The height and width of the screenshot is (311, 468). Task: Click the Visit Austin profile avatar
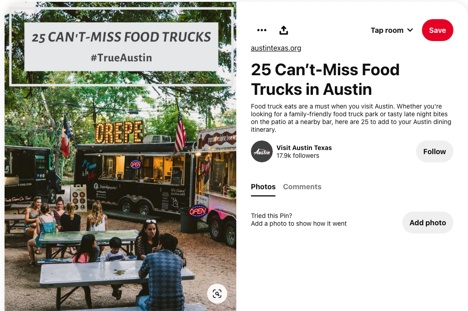click(262, 151)
